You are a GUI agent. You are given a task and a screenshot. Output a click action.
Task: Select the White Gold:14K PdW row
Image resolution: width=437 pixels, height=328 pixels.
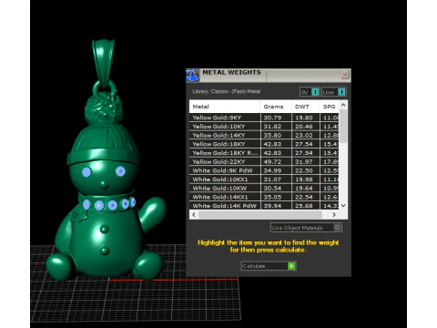tap(264, 206)
